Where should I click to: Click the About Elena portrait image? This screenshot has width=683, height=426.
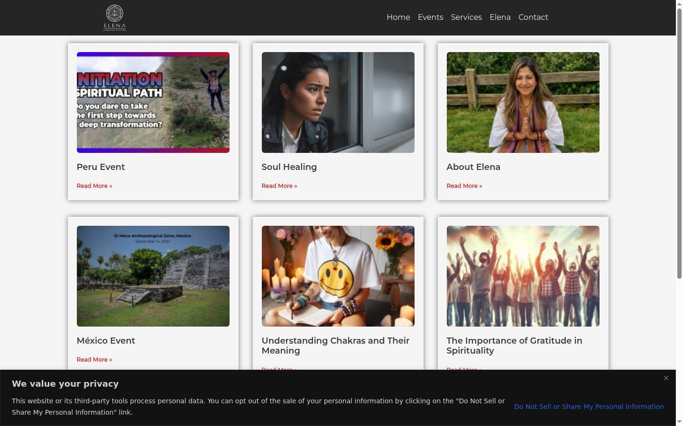pos(523,102)
